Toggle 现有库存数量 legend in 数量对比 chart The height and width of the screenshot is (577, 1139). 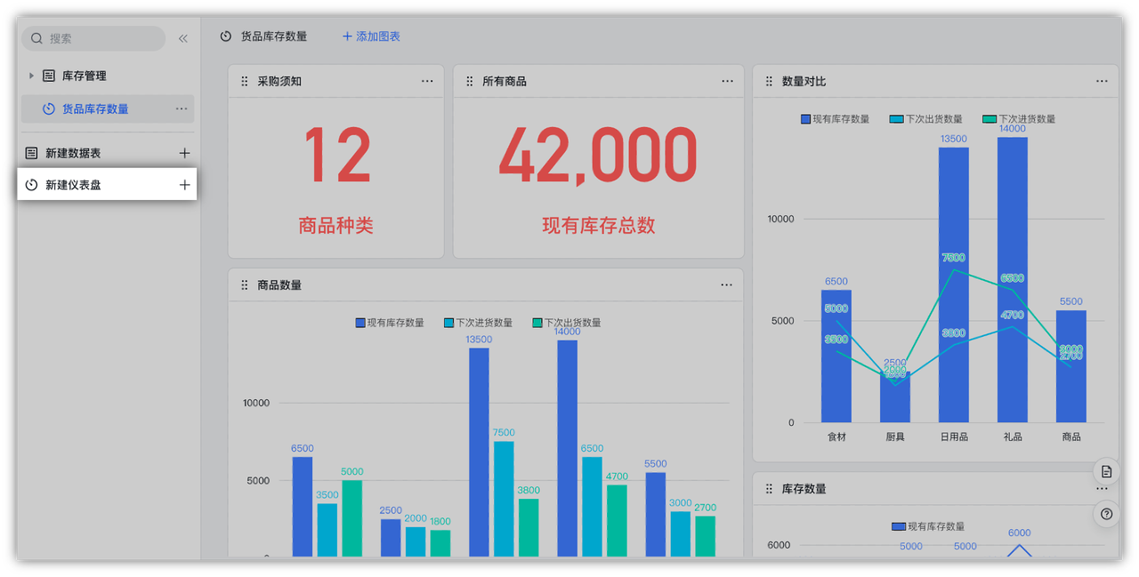835,119
